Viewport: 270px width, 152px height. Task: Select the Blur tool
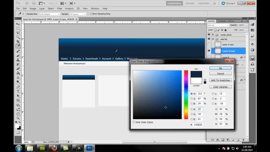[18, 78]
